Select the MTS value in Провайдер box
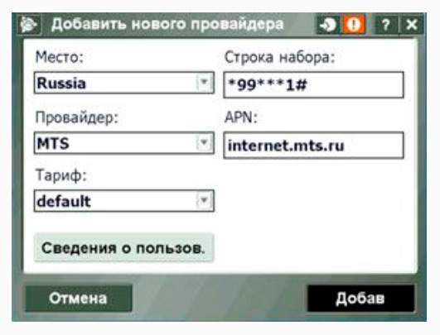This screenshot has height=335, width=440. pyautogui.click(x=53, y=144)
